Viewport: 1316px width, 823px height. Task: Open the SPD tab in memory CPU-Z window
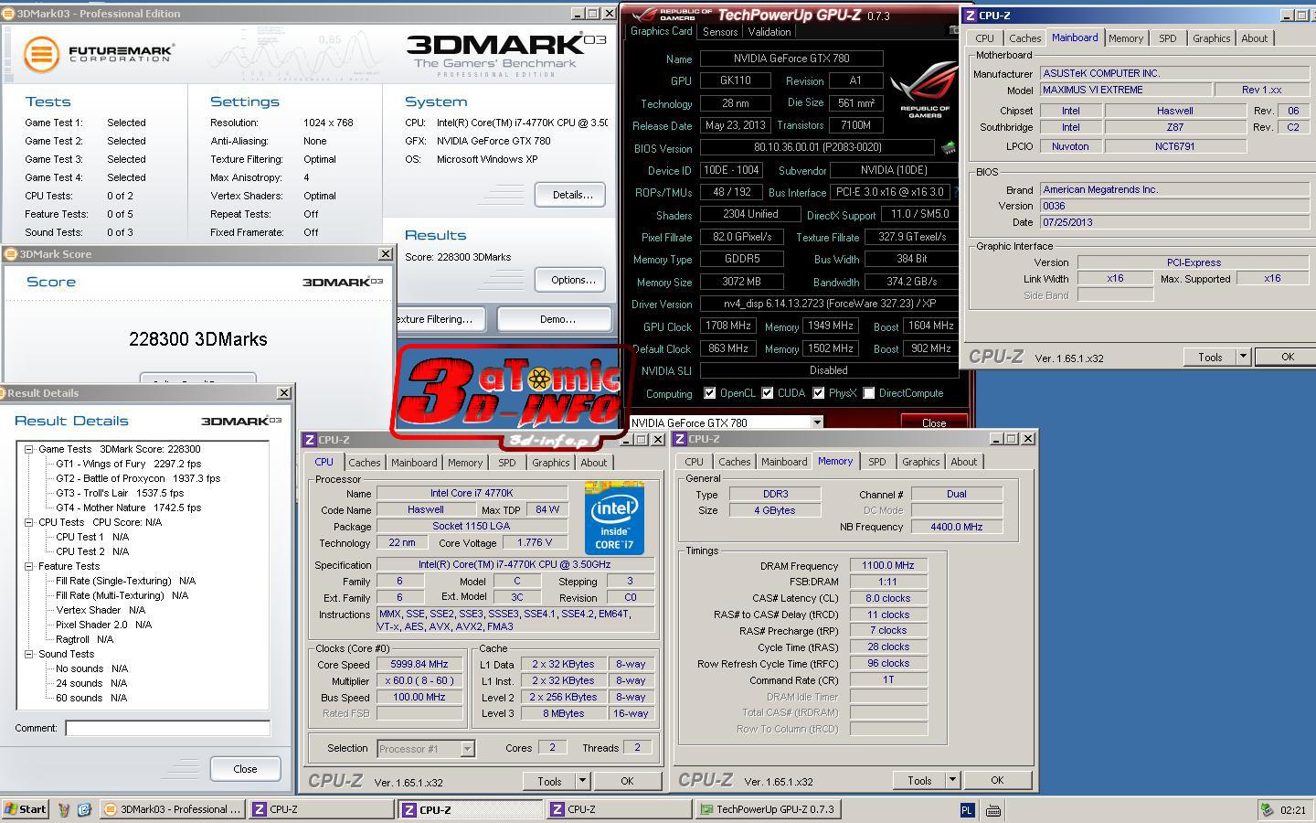click(x=876, y=462)
